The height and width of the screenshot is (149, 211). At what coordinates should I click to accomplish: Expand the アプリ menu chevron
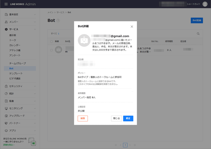(x=35, y=131)
